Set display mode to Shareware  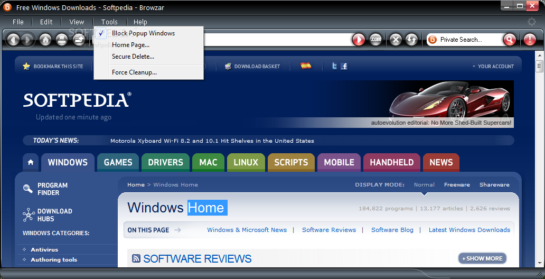tap(495, 185)
